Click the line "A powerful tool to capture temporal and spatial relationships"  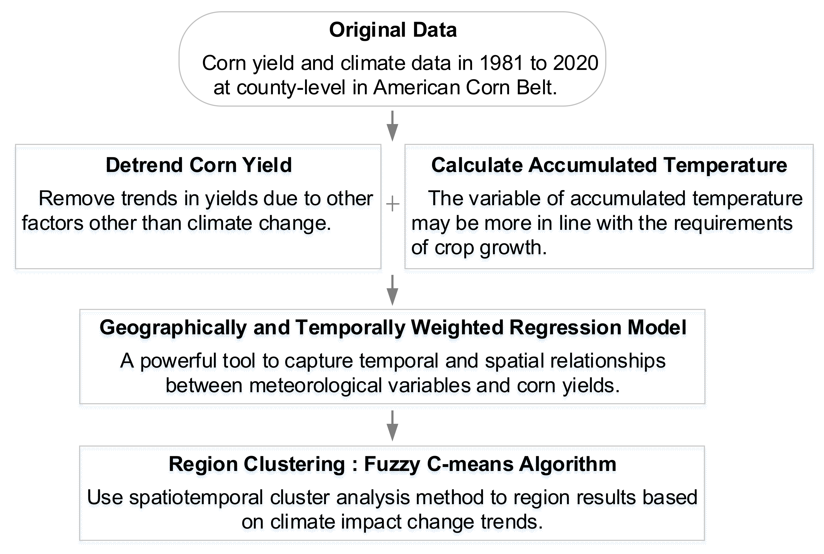[393, 361]
